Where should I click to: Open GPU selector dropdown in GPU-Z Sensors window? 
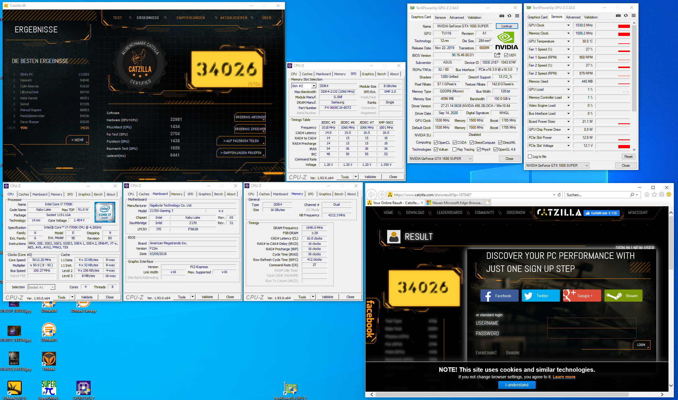(557, 166)
